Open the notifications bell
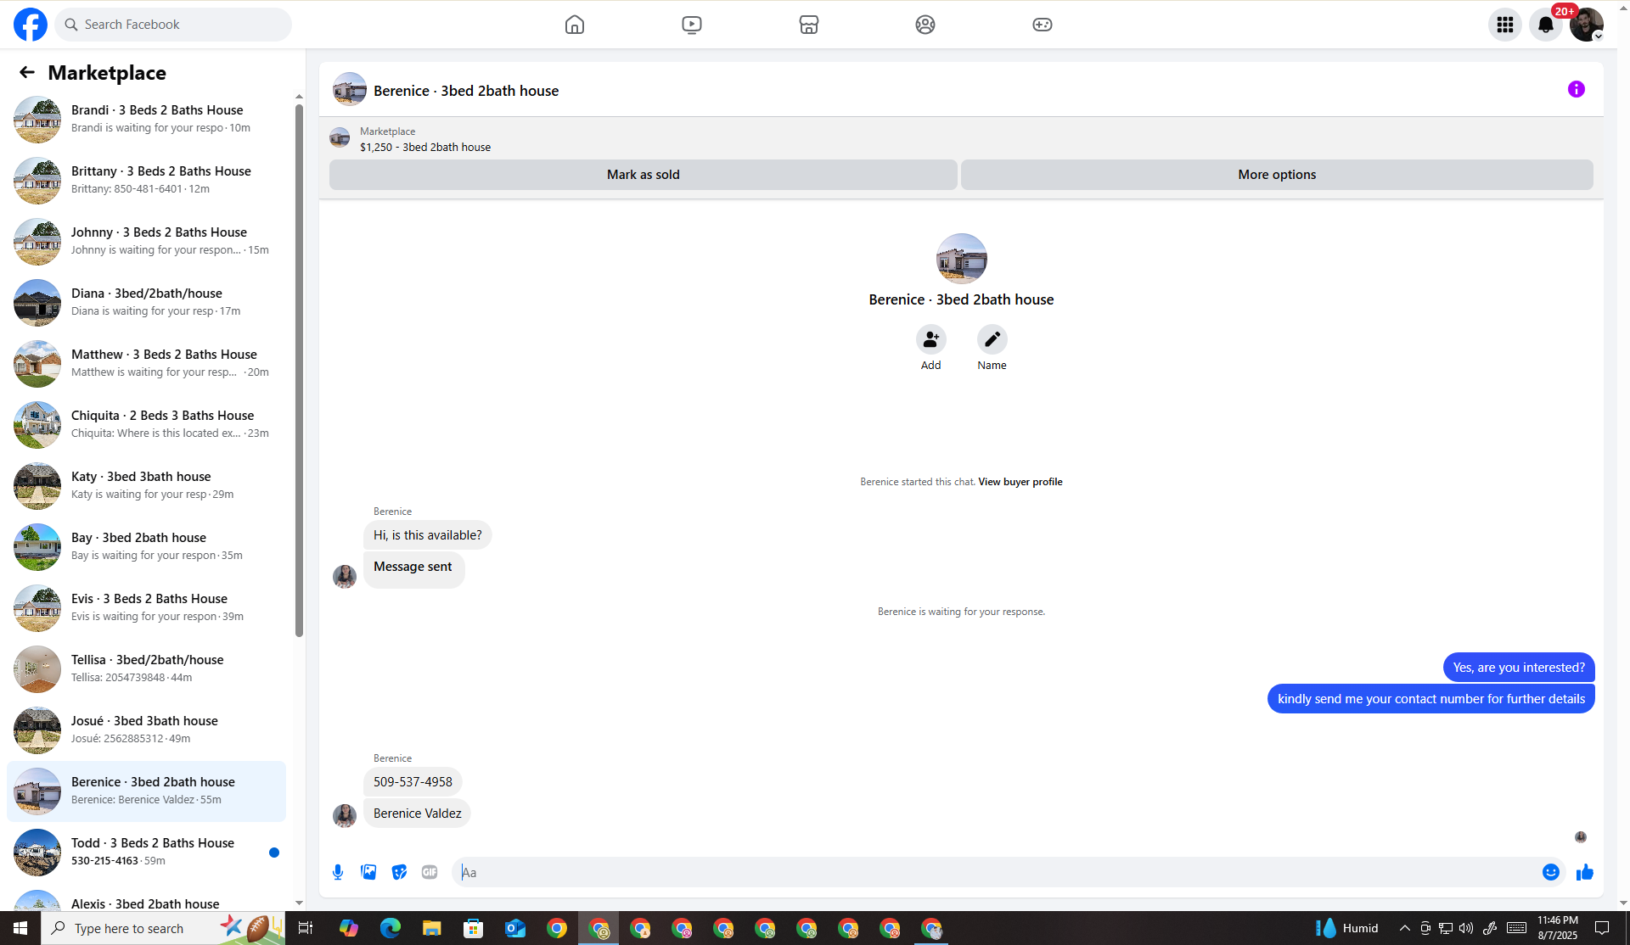 tap(1545, 25)
